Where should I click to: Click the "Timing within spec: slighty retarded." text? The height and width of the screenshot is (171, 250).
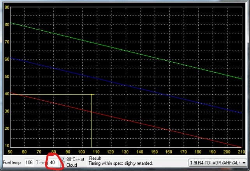121,163
